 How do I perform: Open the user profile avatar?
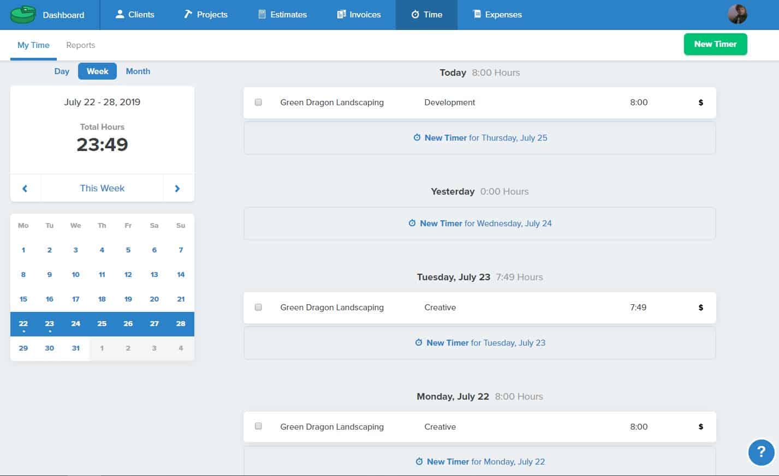click(x=737, y=14)
